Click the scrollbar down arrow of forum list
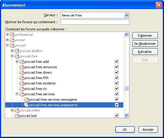Image resolution: width=164 pixels, height=138 pixels. coord(126,115)
